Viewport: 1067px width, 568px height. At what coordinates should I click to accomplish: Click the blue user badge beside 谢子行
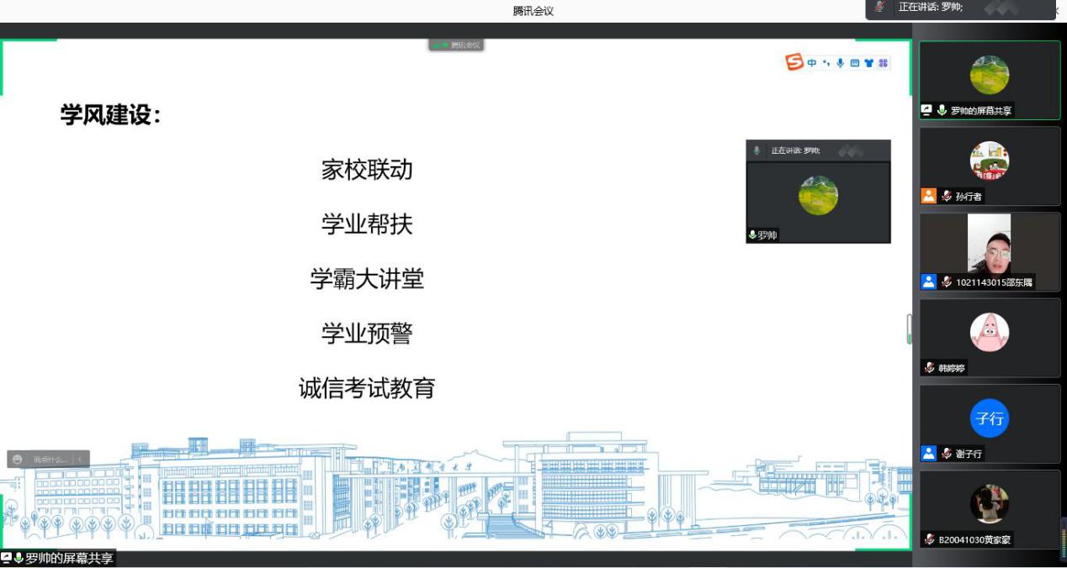coord(928,454)
